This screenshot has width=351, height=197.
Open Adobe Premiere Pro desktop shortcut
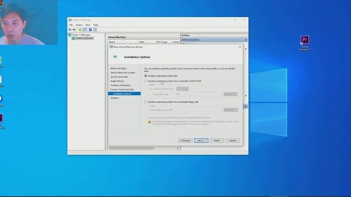pos(305,43)
